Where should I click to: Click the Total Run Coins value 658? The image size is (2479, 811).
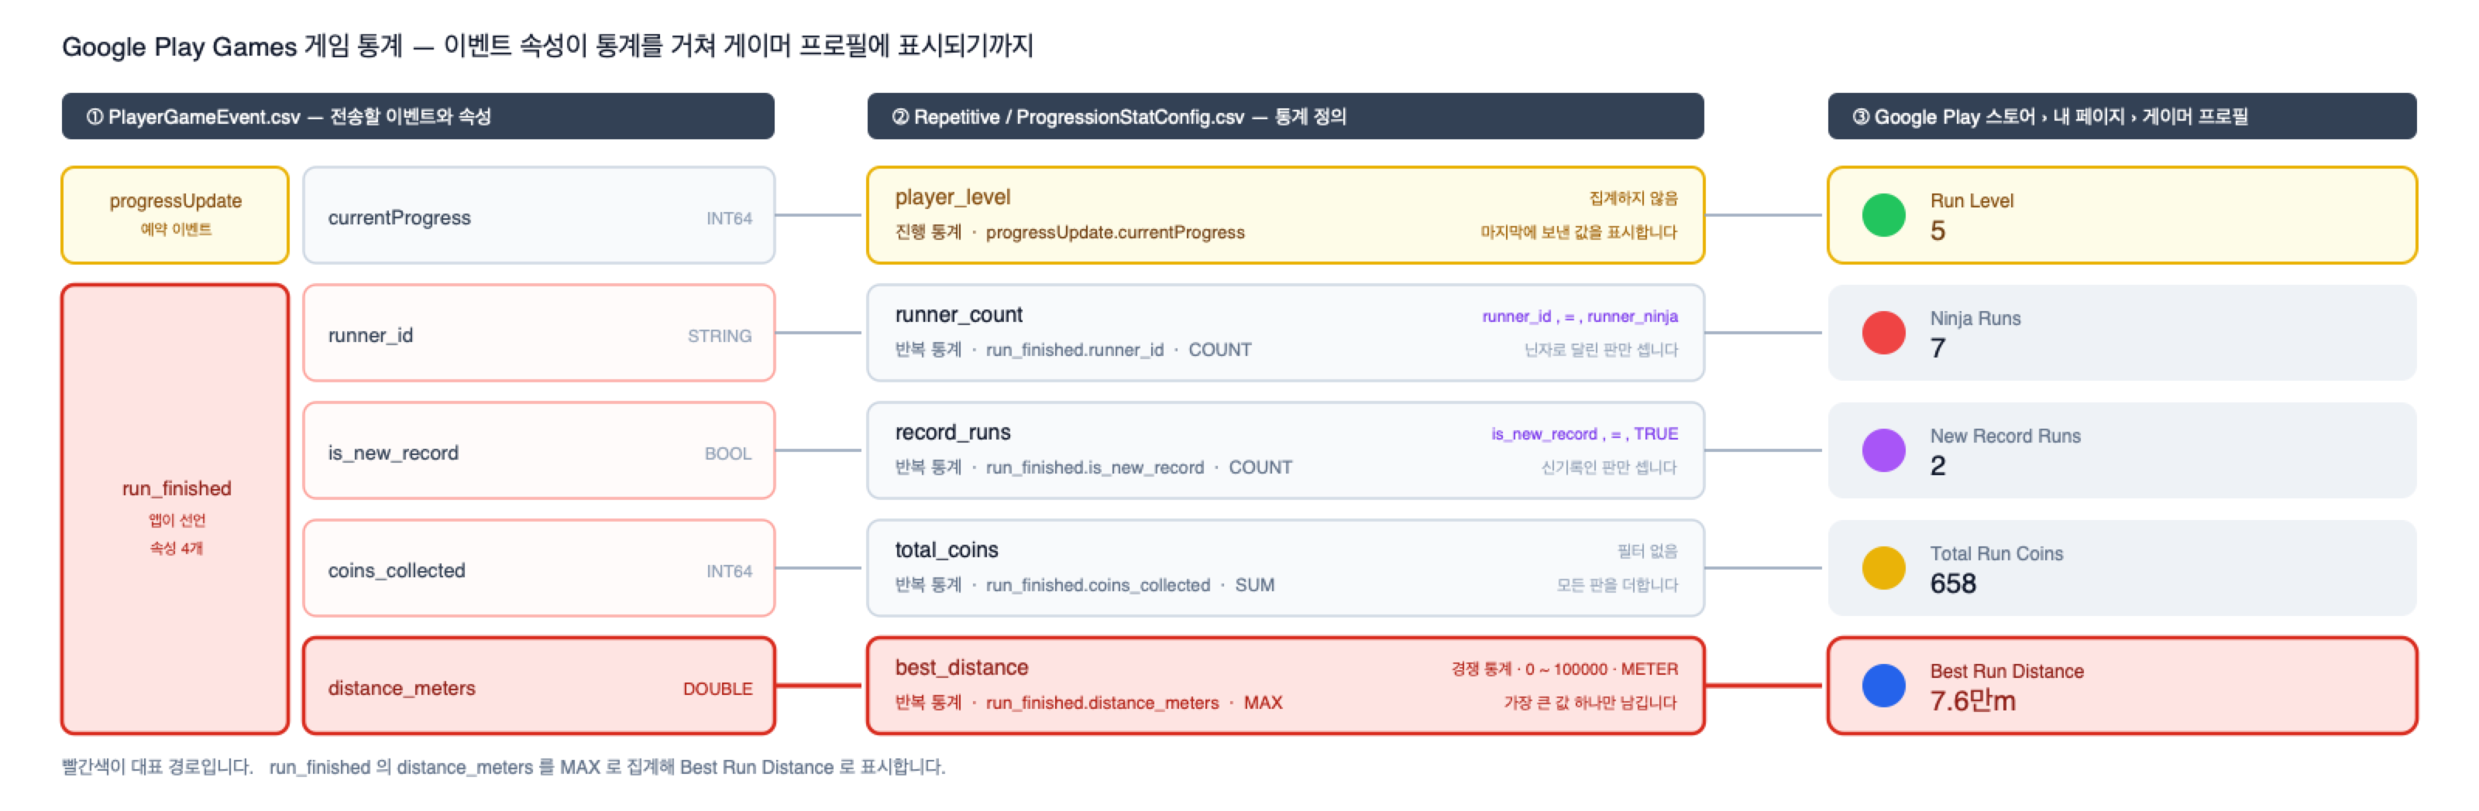1952,583
